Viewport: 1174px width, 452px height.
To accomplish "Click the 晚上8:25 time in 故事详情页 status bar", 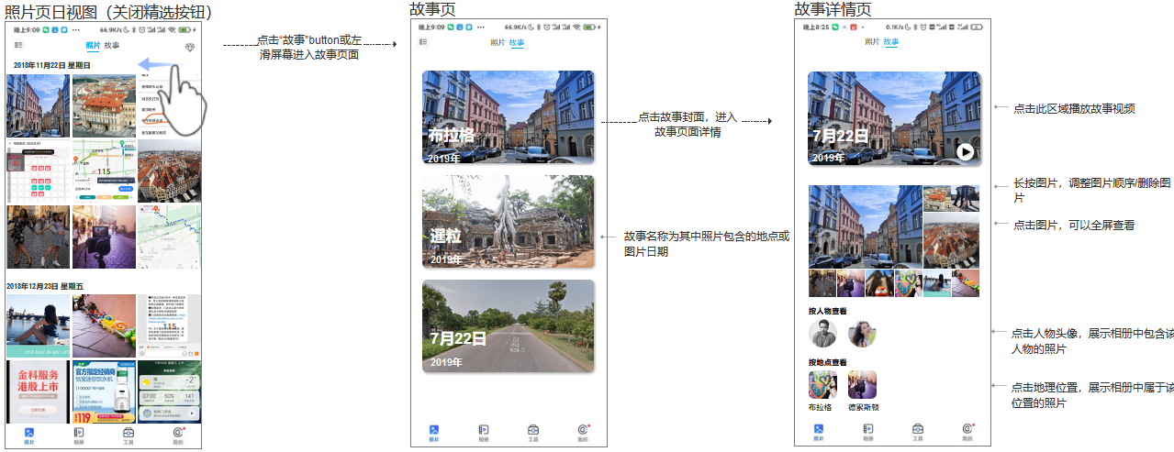I will (x=815, y=28).
